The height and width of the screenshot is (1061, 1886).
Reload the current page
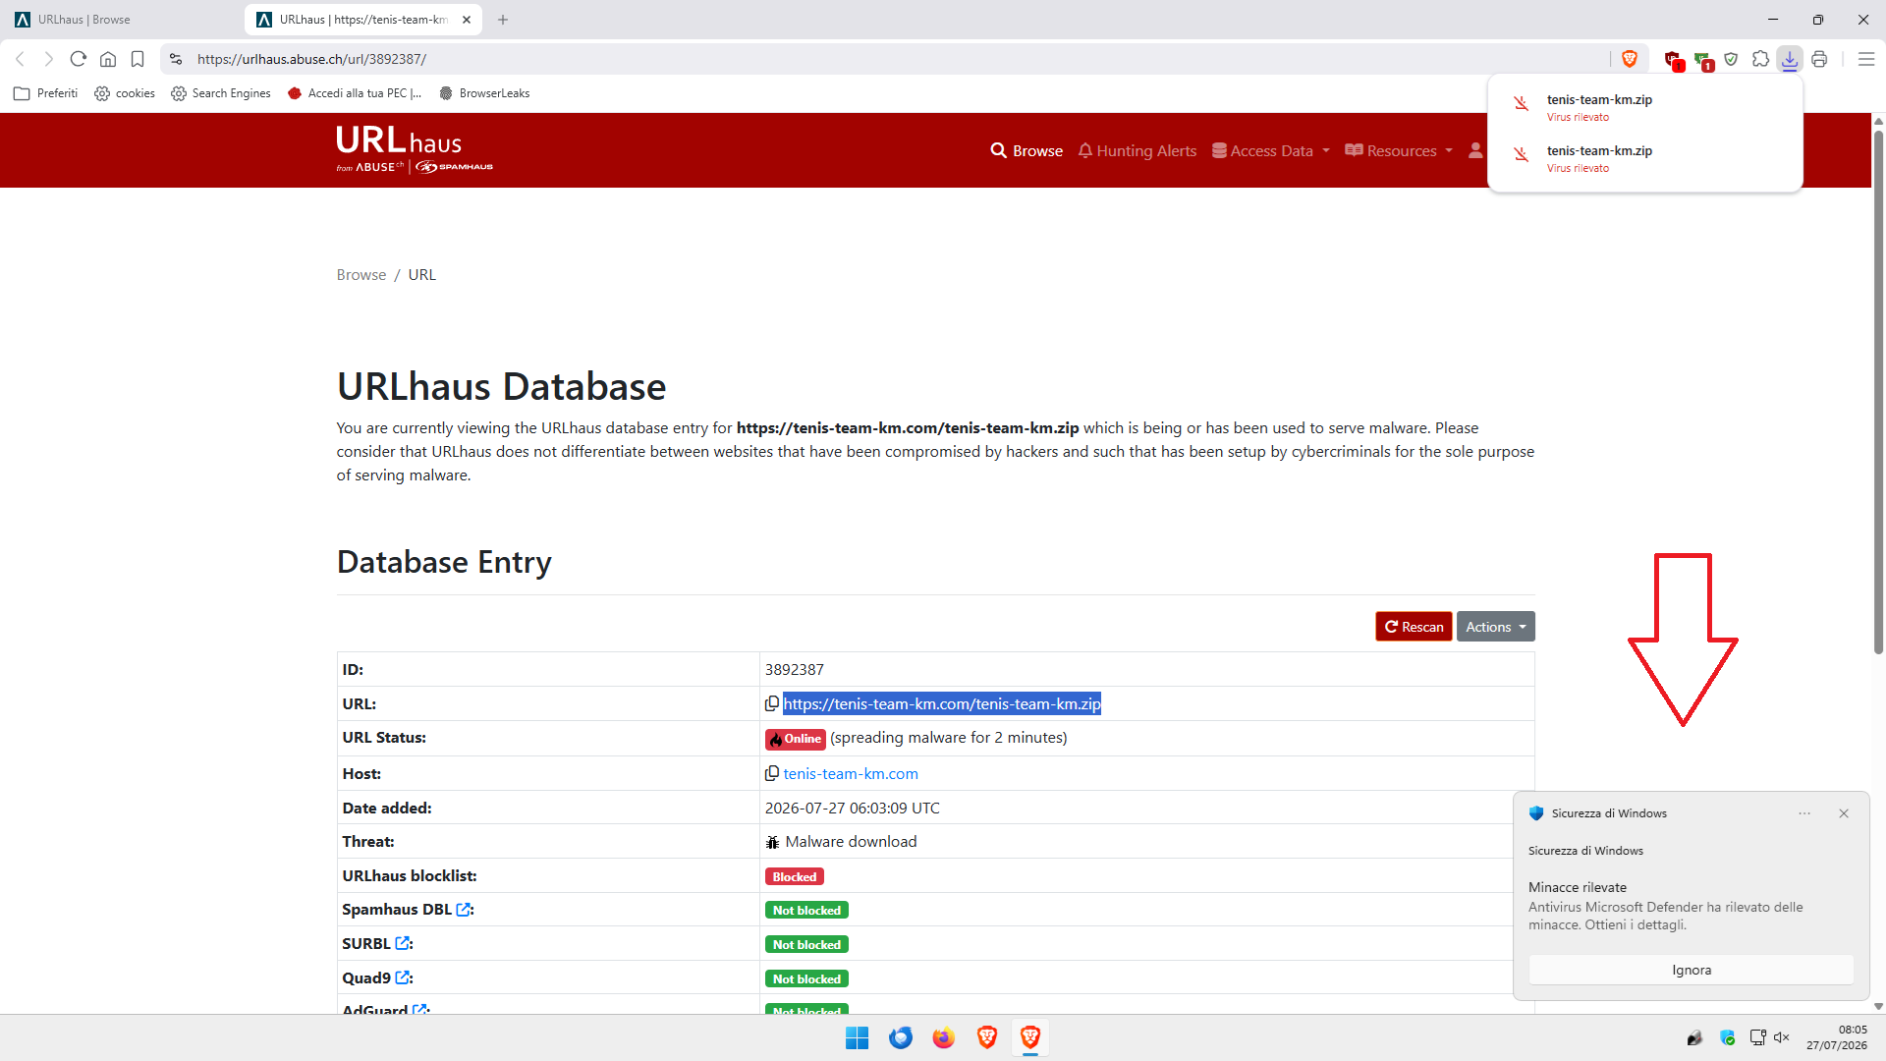[x=79, y=59]
